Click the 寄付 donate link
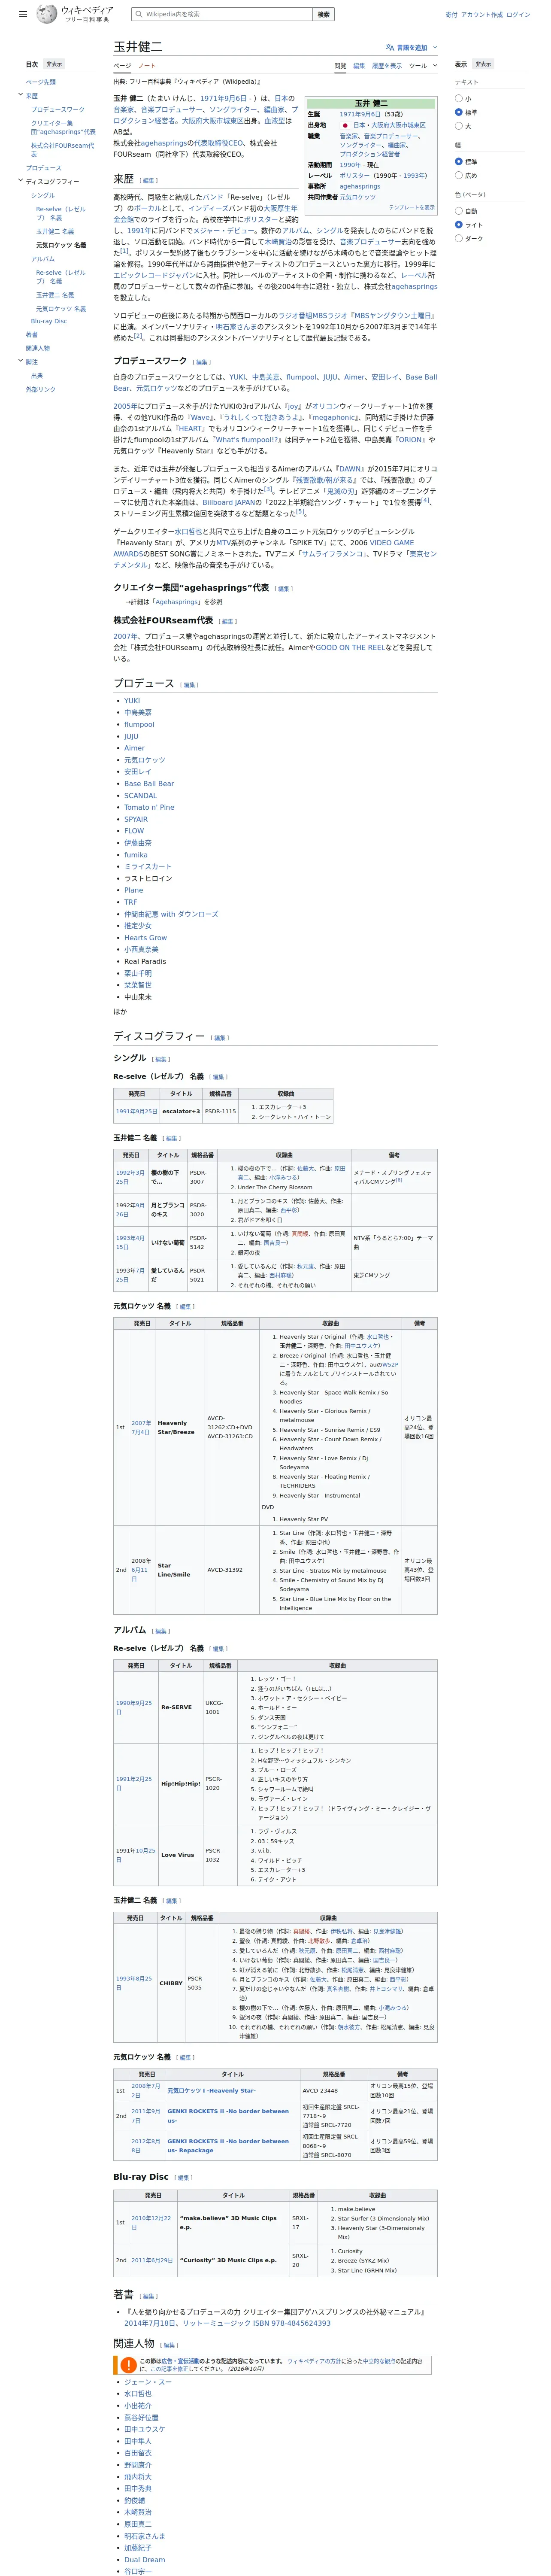This screenshot has width=551, height=2576. pyautogui.click(x=451, y=15)
